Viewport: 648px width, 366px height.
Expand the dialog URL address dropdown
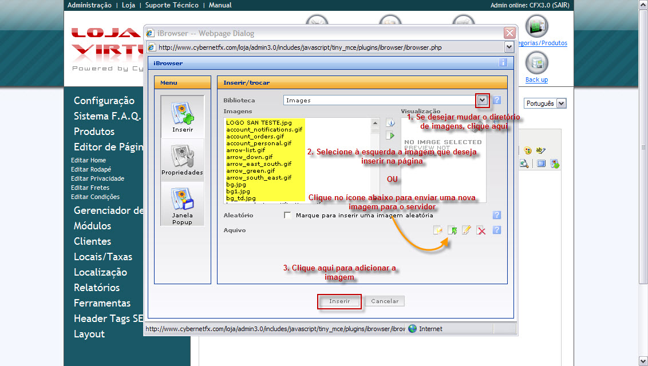509,47
